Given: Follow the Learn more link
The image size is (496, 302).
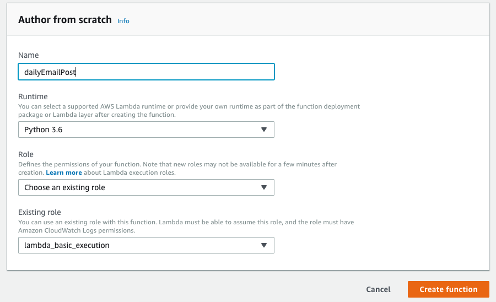Looking at the screenshot, I should [64, 172].
